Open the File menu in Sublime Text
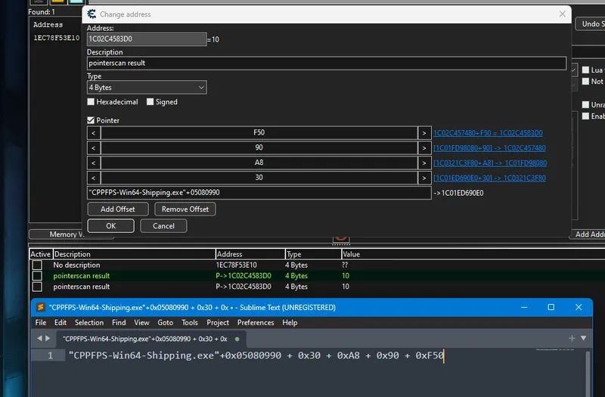Viewport: 605px width, 397px height. click(x=41, y=323)
